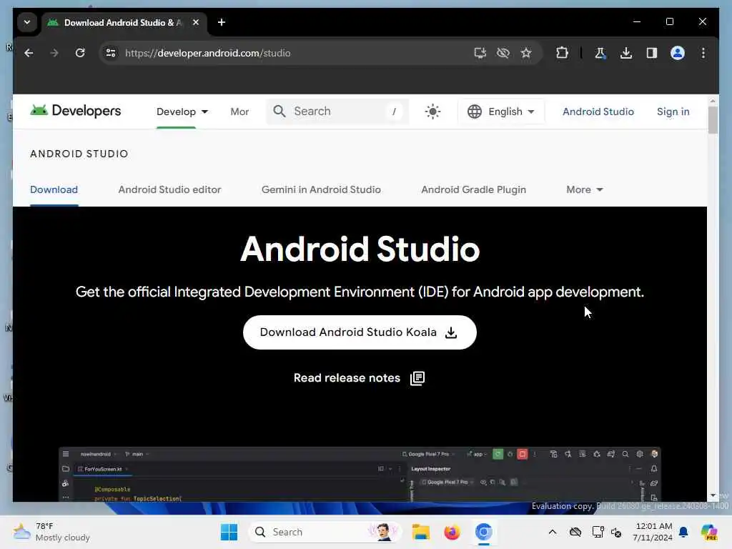This screenshot has height=549, width=732.
Task: Open the notification bell
Action: point(683,532)
